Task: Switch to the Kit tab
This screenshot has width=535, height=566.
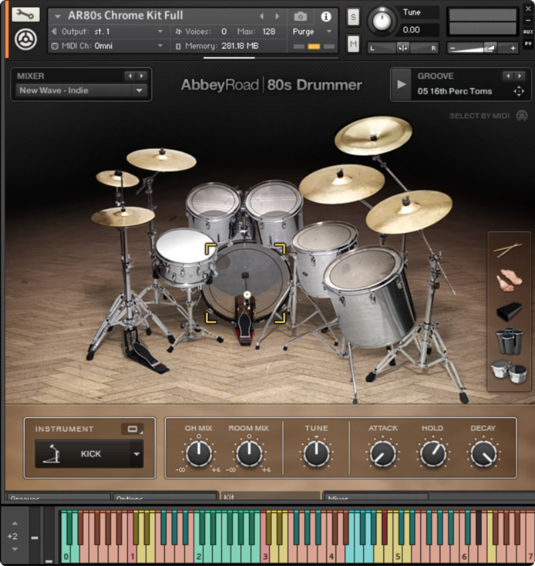Action: [270, 496]
